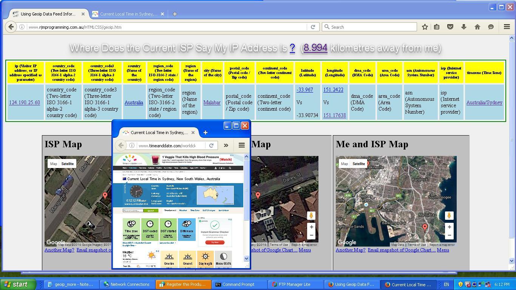Open main Firefox hamburger menu

[x=507, y=27]
